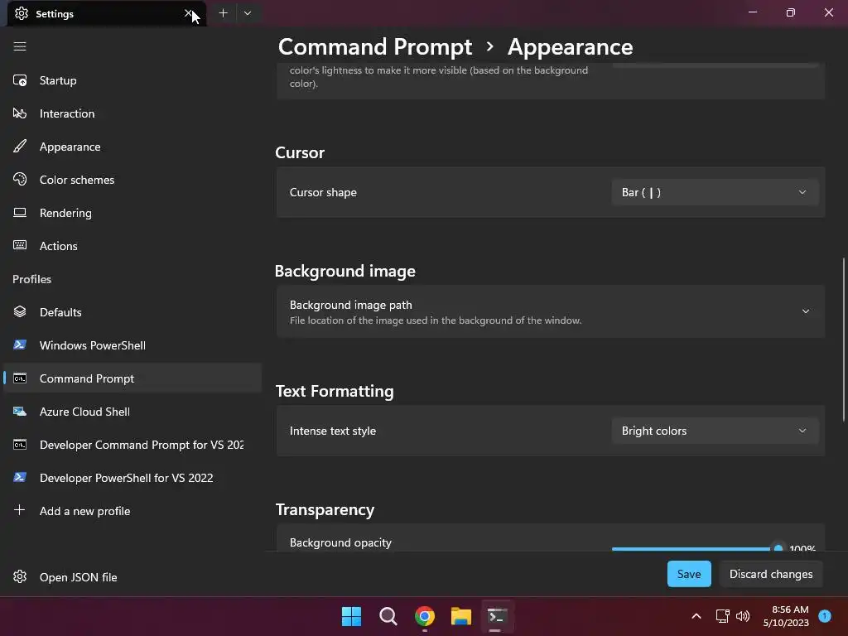Click the Terminal icon in taskbar
848x636 pixels.
[x=497, y=616]
